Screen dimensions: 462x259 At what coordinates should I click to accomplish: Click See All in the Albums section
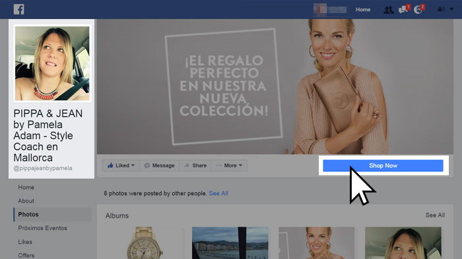(435, 215)
